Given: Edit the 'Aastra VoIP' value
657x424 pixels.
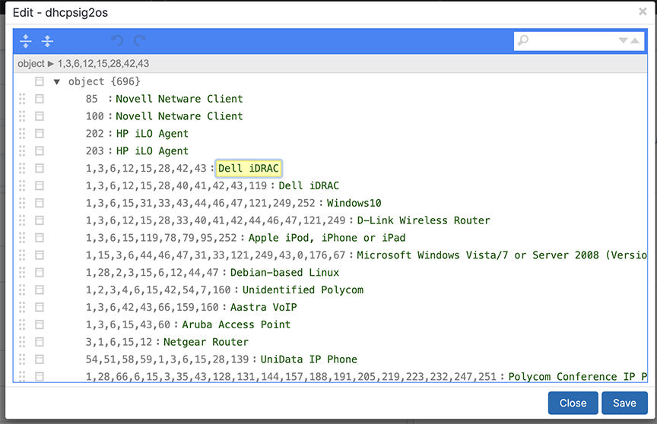Looking at the screenshot, I should pos(264,307).
